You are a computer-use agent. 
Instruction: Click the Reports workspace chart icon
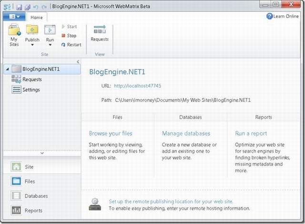tap(16, 210)
